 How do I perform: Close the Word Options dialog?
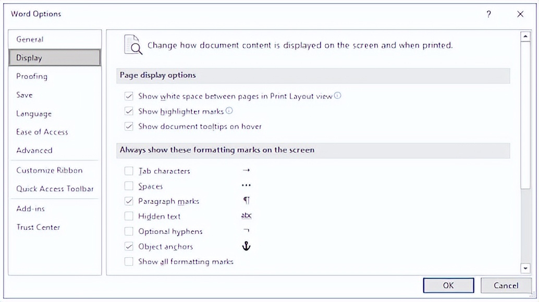tap(520, 14)
